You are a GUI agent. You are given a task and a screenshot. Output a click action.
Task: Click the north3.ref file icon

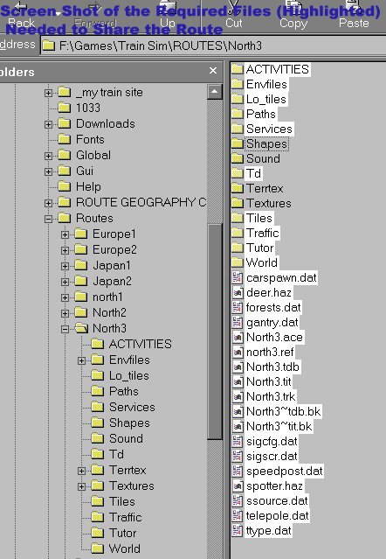tap(238, 352)
